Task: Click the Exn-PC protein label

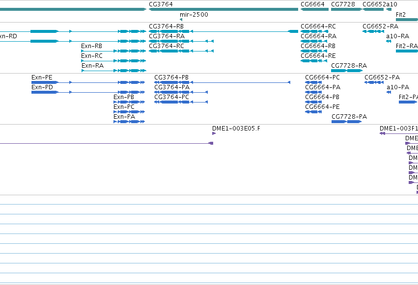Action: click(124, 107)
